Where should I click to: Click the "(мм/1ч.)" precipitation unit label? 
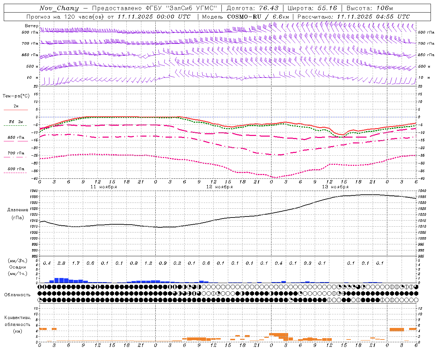(17, 274)
